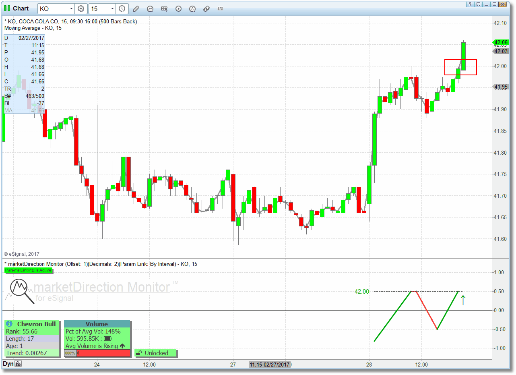Click 'Params Linking is Active' label
Screen dimensions: 516x375
tap(28, 270)
